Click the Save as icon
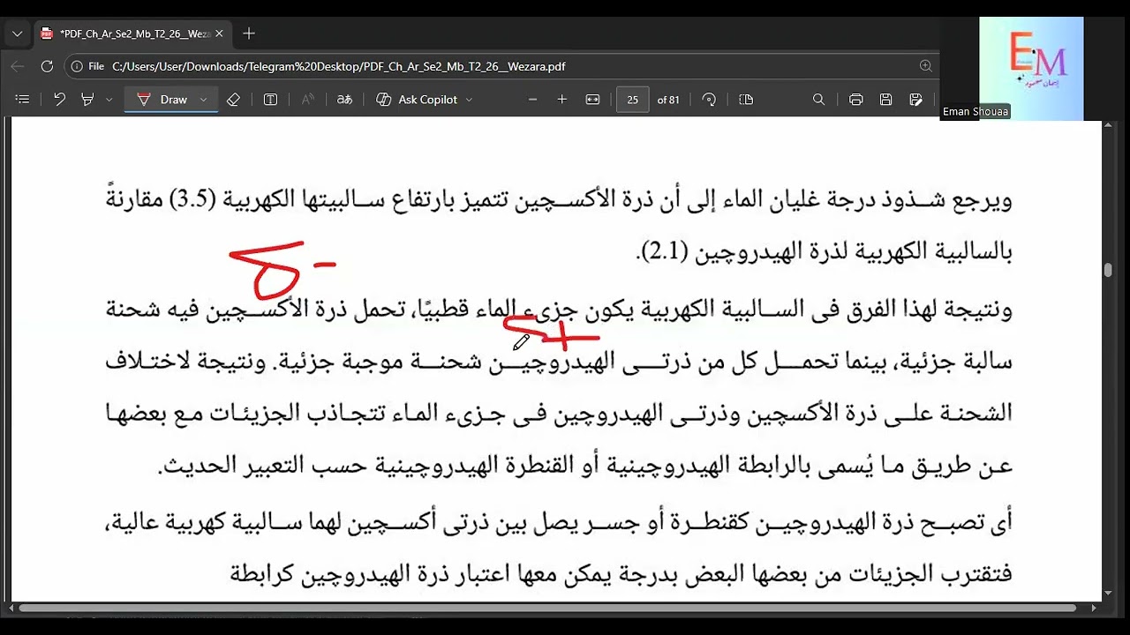This screenshot has height=635, width=1130. pos(916,100)
